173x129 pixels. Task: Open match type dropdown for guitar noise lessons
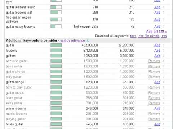point(164,27)
